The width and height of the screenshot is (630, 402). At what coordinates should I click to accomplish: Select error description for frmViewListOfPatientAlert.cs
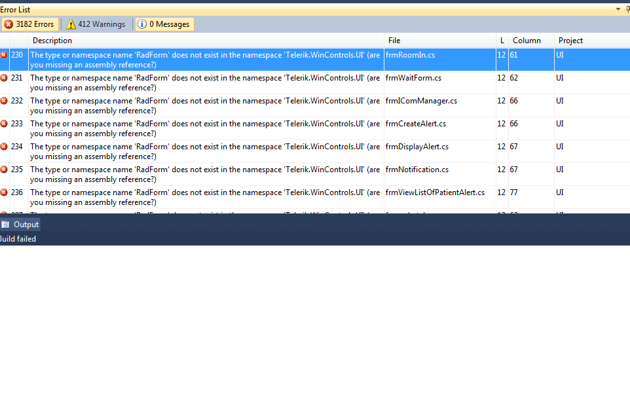205,197
